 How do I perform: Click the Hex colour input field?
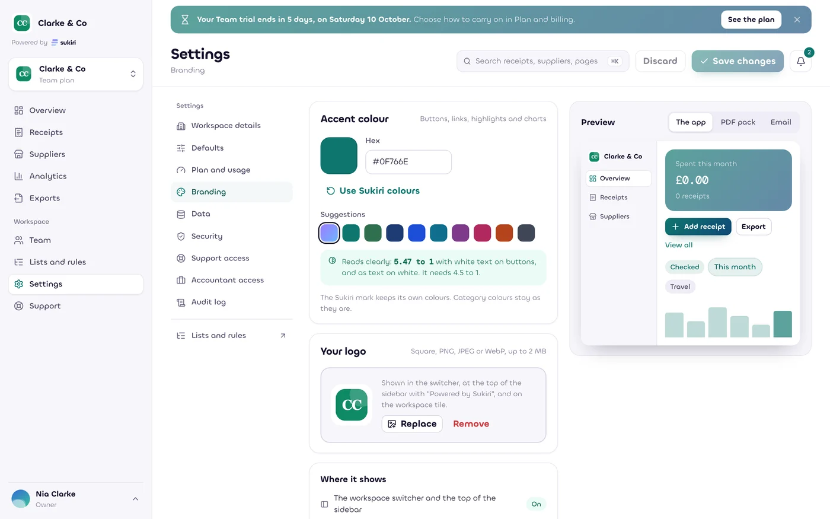(x=408, y=162)
